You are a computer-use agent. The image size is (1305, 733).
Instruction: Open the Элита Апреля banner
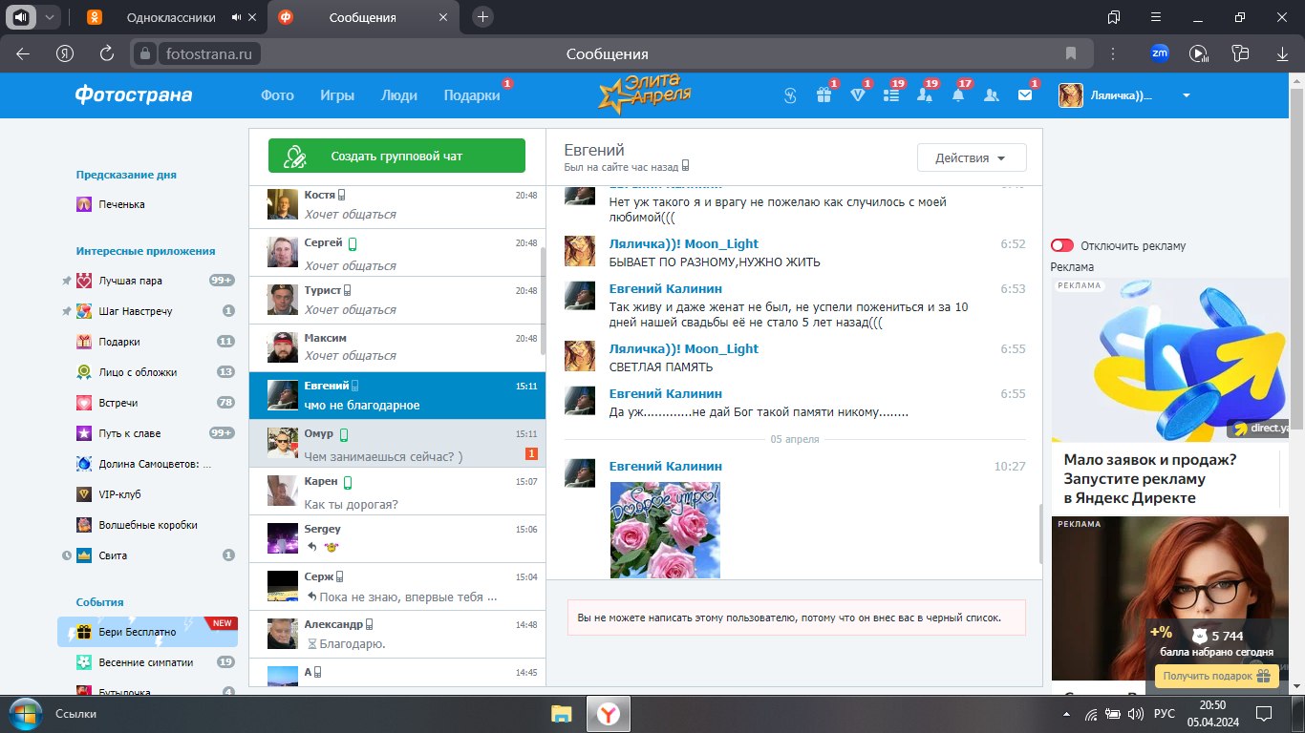coord(645,94)
